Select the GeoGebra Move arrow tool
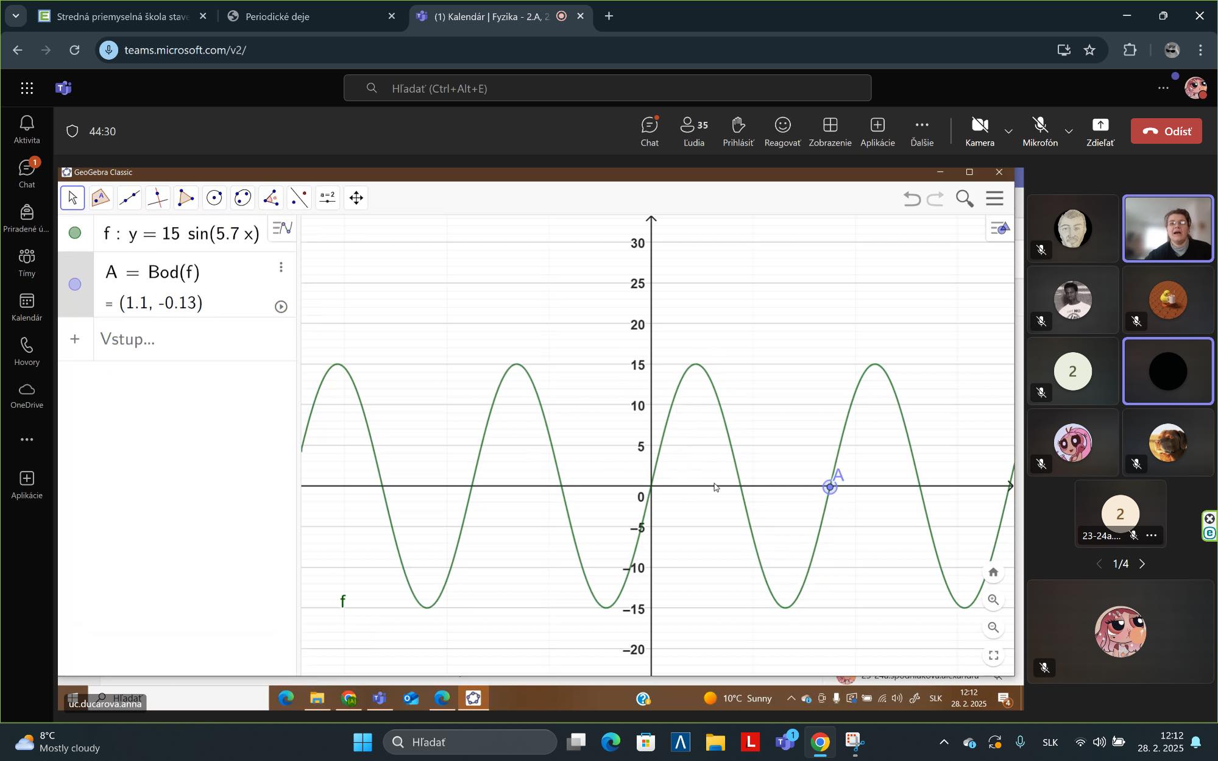1218x761 pixels. coord(73,198)
